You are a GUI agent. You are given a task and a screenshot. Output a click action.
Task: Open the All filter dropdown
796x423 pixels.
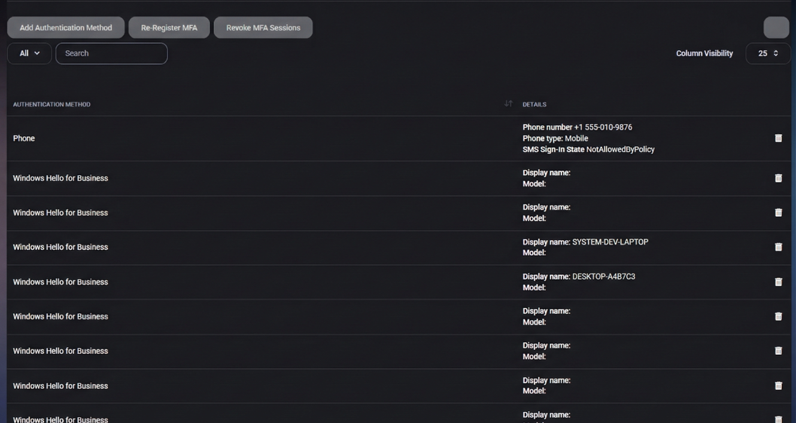point(29,53)
